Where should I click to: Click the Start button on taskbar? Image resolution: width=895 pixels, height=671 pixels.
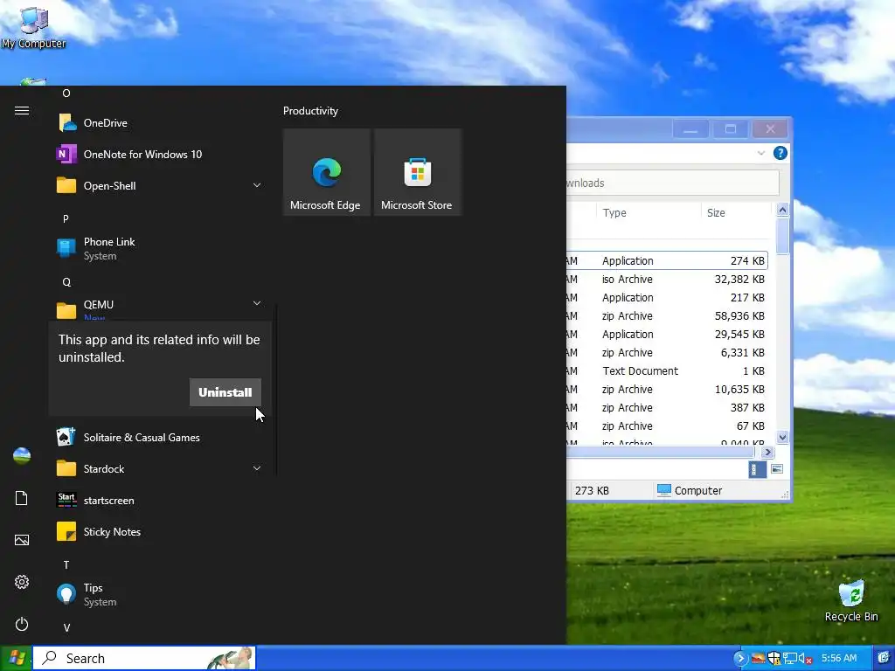[16, 658]
